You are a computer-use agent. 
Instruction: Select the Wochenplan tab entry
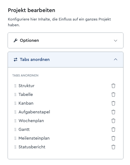[31, 121]
